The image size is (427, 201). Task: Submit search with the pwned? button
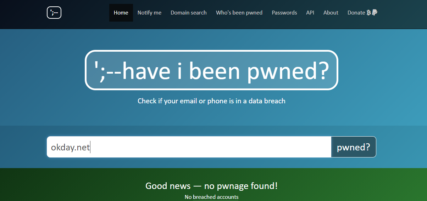[x=354, y=147]
